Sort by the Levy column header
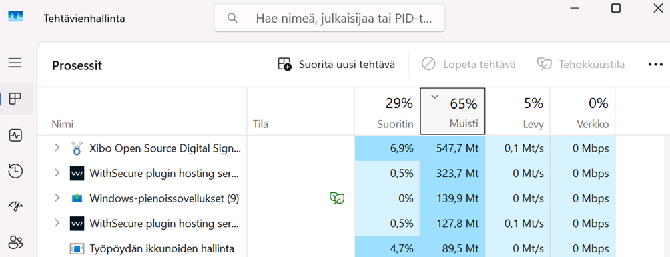Screen dimensions: 670x257 pyautogui.click(x=517, y=111)
